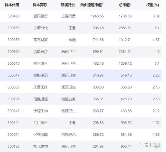Select stock code 300122
The image size is (166, 152).
[14, 147]
